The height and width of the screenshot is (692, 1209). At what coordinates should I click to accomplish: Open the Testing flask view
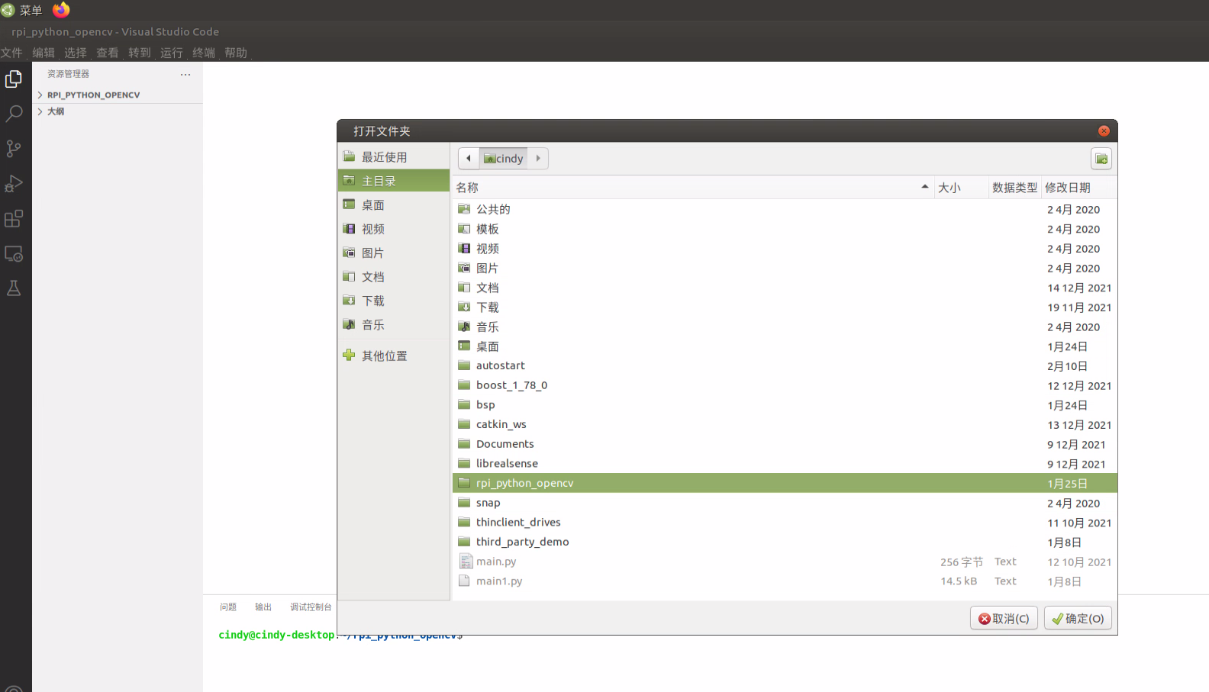tap(14, 288)
